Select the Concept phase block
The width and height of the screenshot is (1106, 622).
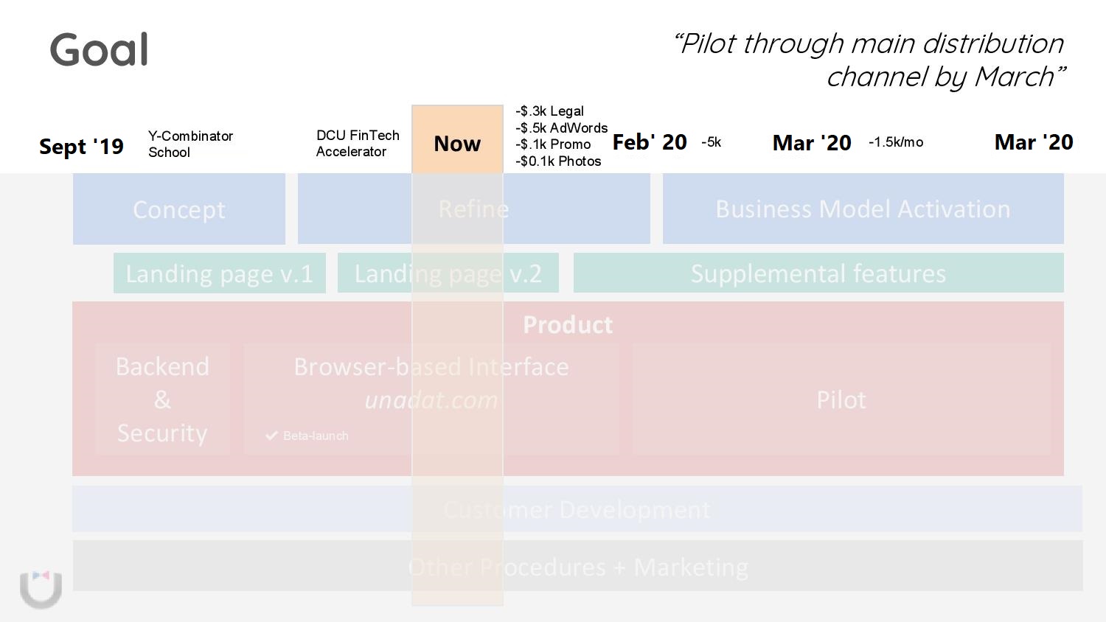(x=179, y=209)
